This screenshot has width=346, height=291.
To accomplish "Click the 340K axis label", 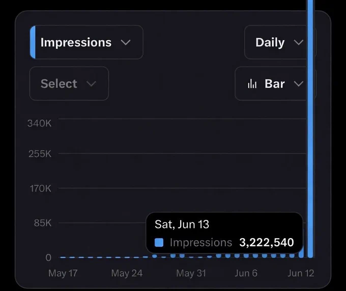I will click(x=40, y=123).
